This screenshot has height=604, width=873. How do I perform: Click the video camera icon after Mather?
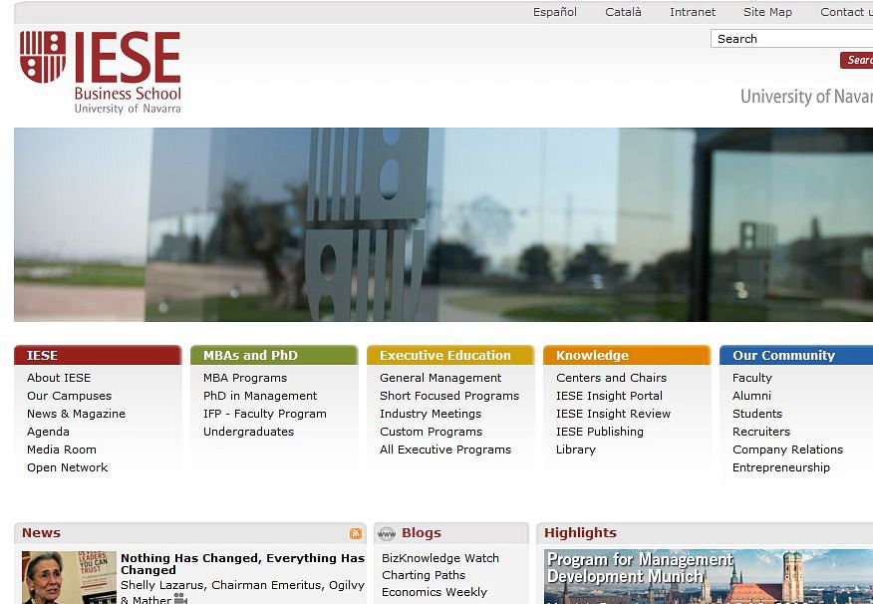tap(180, 599)
